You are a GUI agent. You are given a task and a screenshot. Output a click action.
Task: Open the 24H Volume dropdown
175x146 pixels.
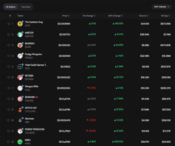[162, 7]
